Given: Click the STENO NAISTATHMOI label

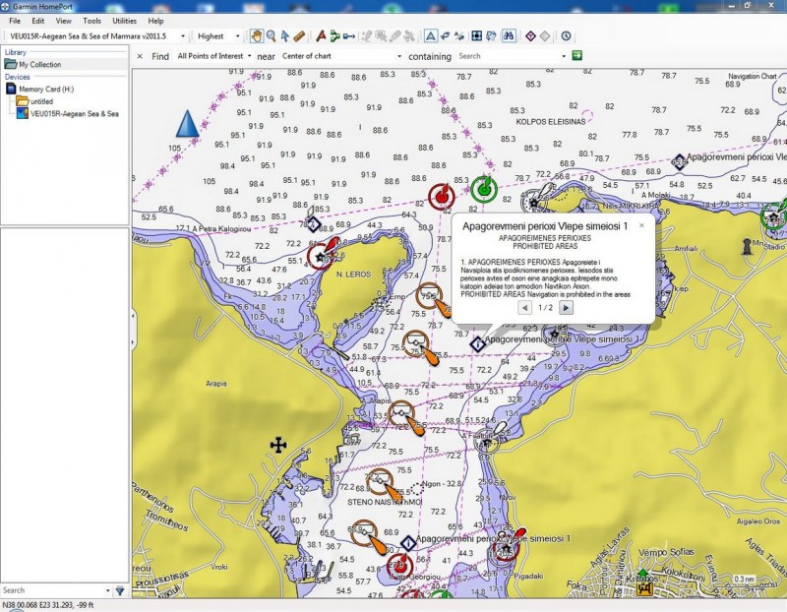Looking at the screenshot, I should click(385, 502).
